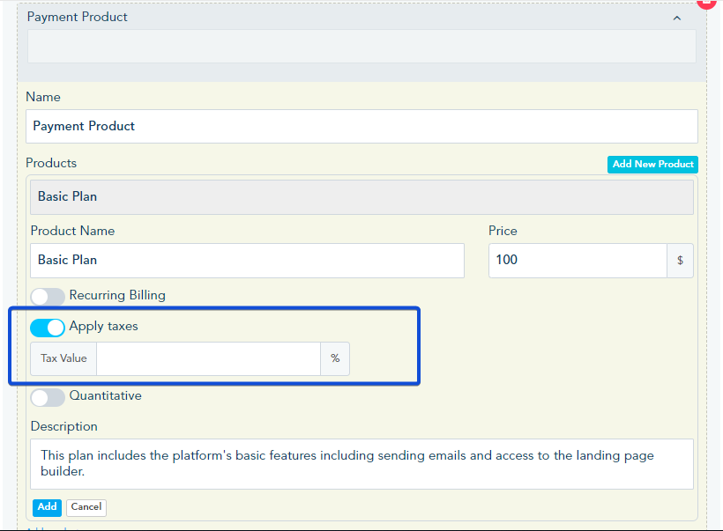Image resolution: width=723 pixels, height=531 pixels.
Task: Enable the Recurring Billing toggle switch
Action: [x=48, y=297]
